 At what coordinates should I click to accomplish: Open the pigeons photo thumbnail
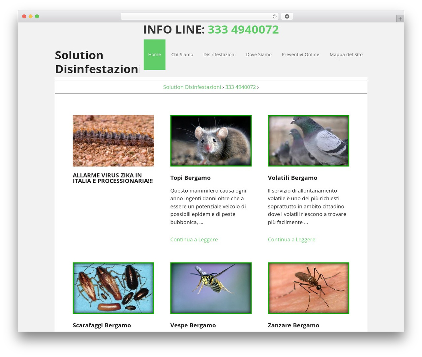(309, 141)
